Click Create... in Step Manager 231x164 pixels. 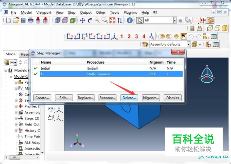pos(42,98)
